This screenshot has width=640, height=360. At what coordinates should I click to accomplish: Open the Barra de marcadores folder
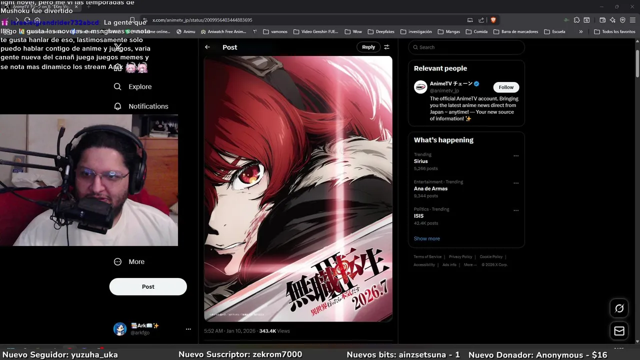pyautogui.click(x=515, y=31)
